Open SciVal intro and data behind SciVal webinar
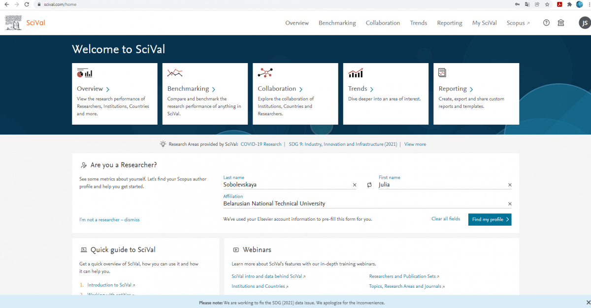The image size is (591, 308). coord(268,276)
